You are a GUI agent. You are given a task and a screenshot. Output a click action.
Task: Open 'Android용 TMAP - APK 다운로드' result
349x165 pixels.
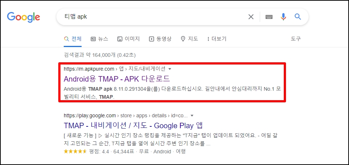(117, 79)
